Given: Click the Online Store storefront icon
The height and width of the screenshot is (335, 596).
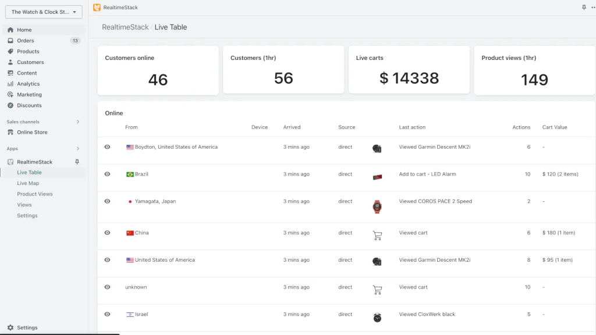Looking at the screenshot, I should 10,132.
